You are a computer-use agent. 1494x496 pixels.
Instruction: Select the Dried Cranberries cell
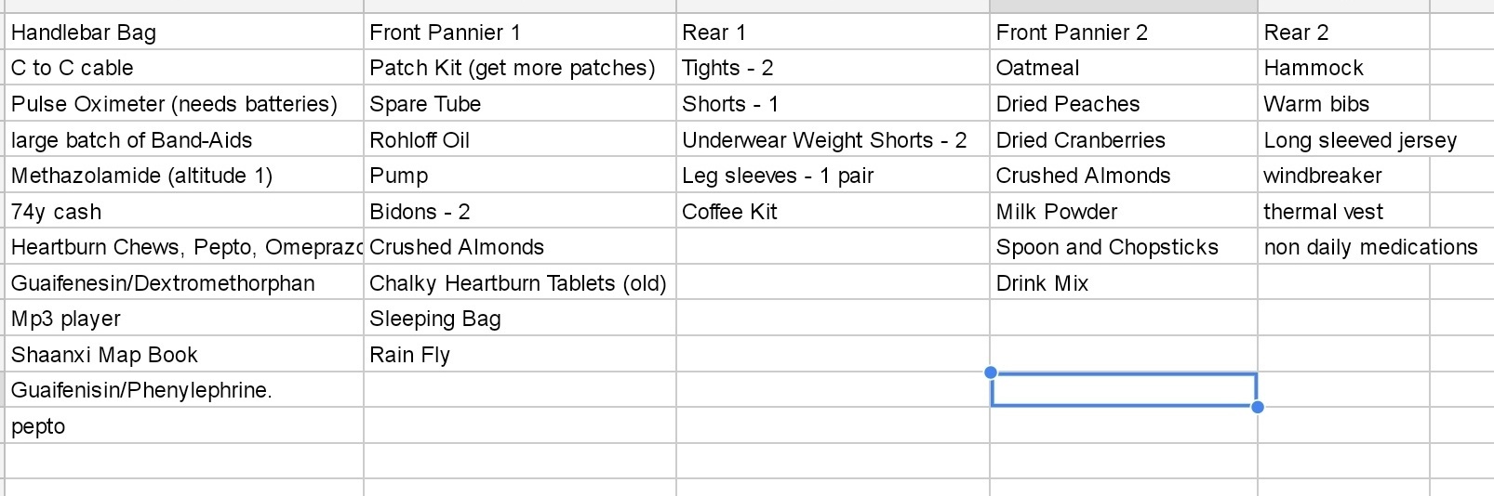click(x=1124, y=140)
